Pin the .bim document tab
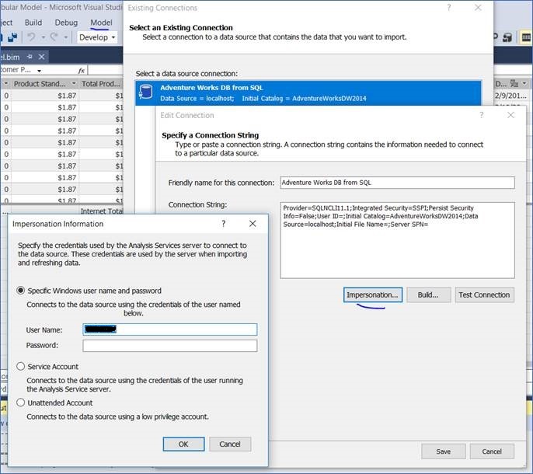 tap(30, 57)
